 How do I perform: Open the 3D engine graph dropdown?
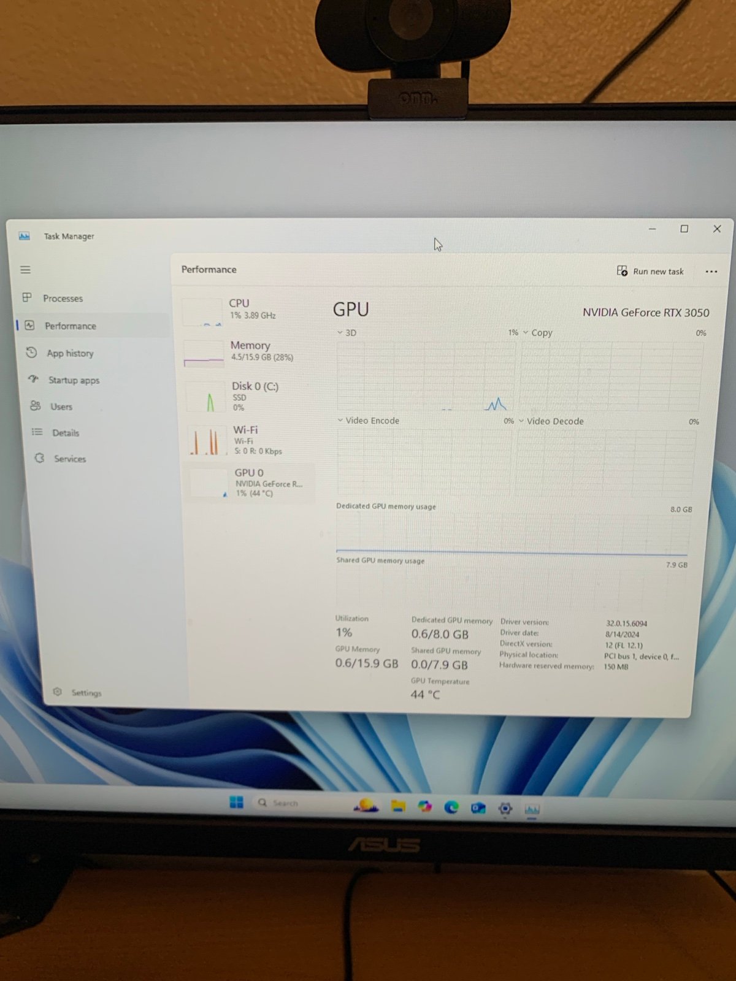click(x=347, y=333)
